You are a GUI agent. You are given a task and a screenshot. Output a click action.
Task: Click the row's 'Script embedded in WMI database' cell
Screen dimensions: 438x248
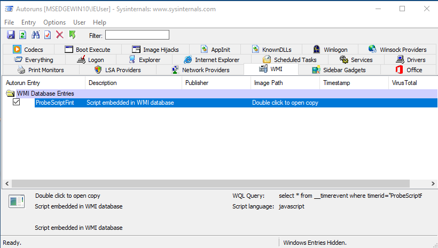[130, 103]
